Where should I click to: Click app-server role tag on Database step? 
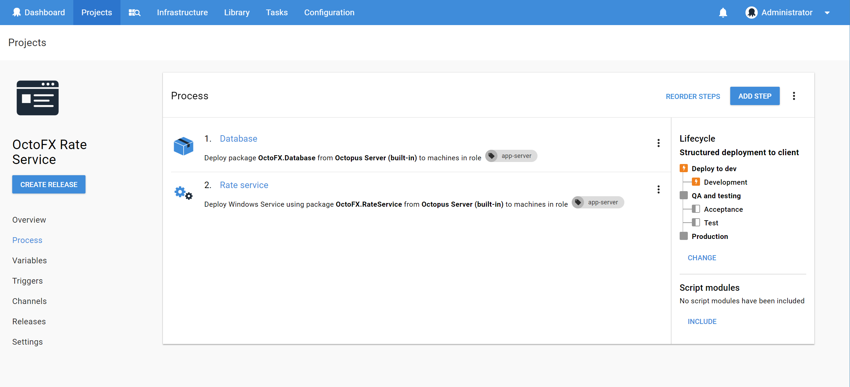(511, 156)
